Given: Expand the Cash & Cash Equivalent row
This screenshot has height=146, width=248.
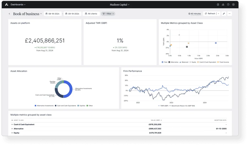Looking at the screenshot, I should (x=12, y=124).
